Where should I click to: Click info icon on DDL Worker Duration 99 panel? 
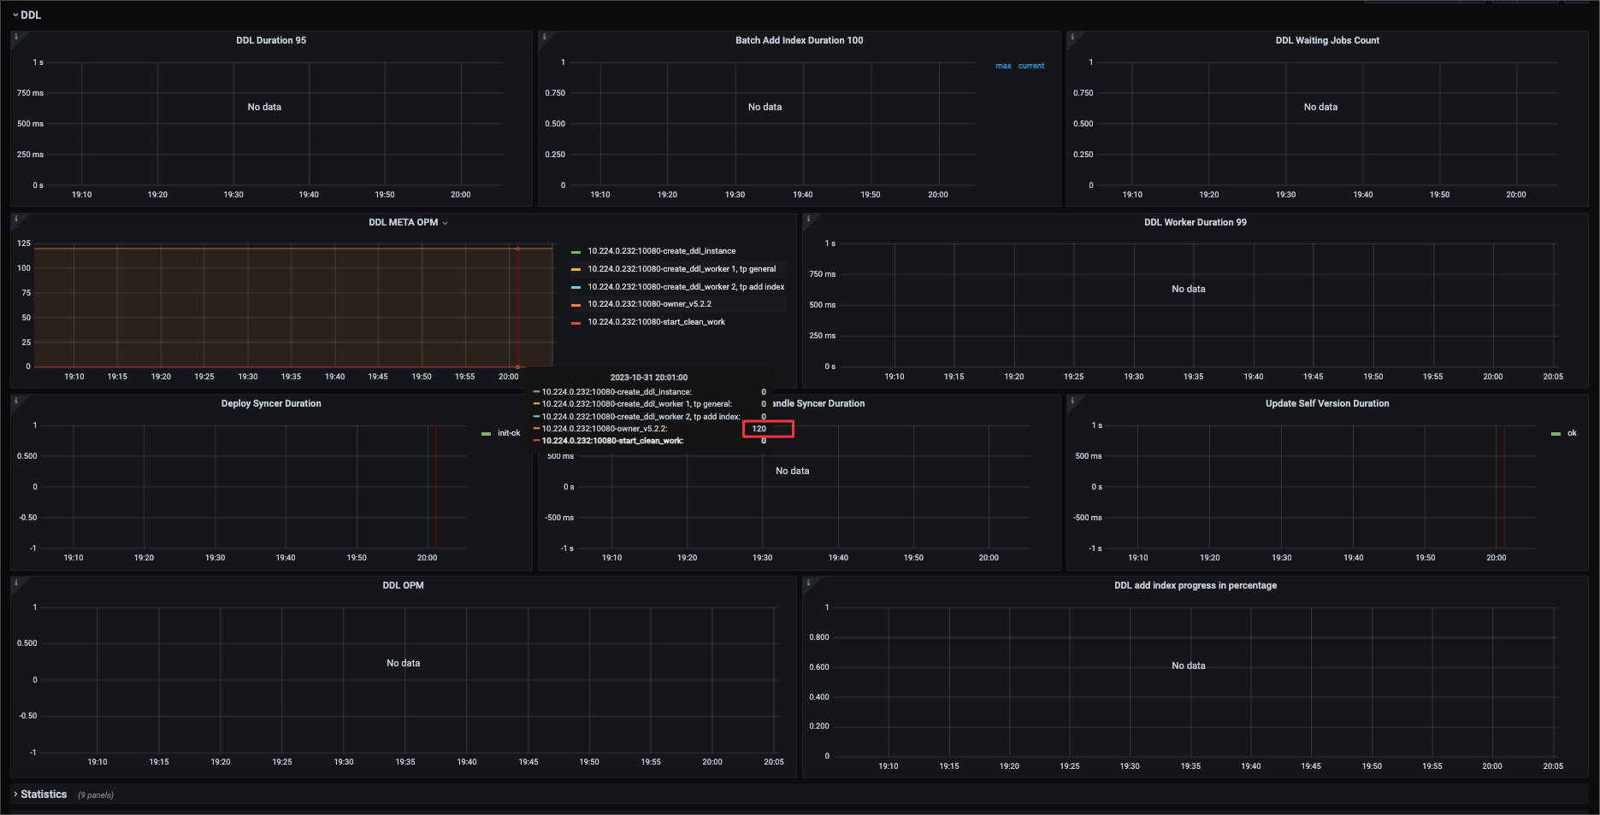(807, 219)
